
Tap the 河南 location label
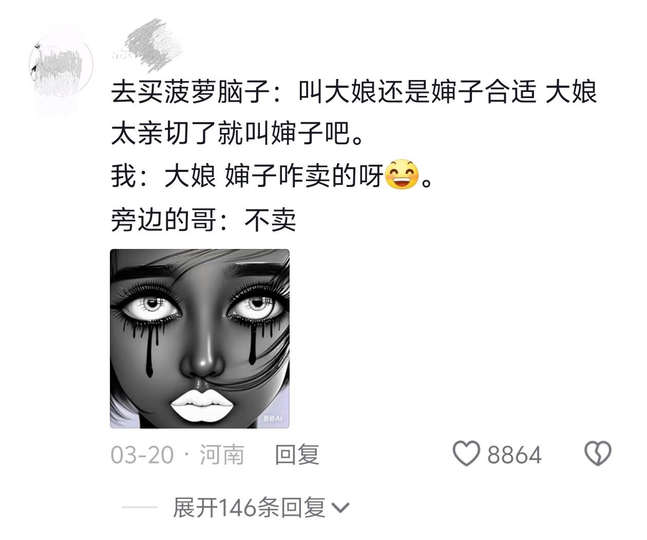tap(221, 455)
